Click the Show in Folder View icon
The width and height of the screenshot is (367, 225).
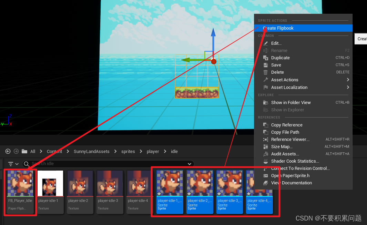pyautogui.click(x=265, y=103)
